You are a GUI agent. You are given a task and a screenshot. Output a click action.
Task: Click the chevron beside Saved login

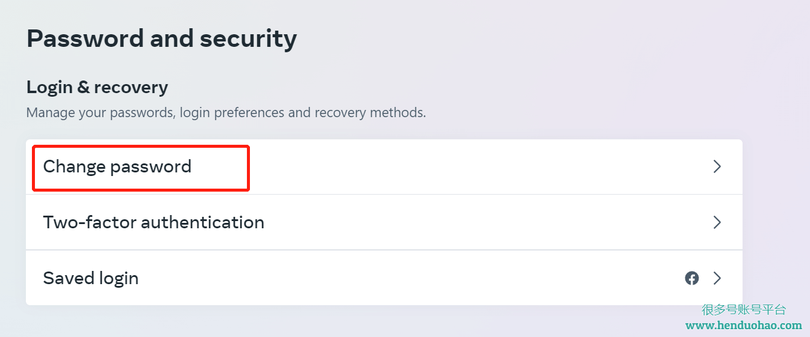click(x=717, y=278)
